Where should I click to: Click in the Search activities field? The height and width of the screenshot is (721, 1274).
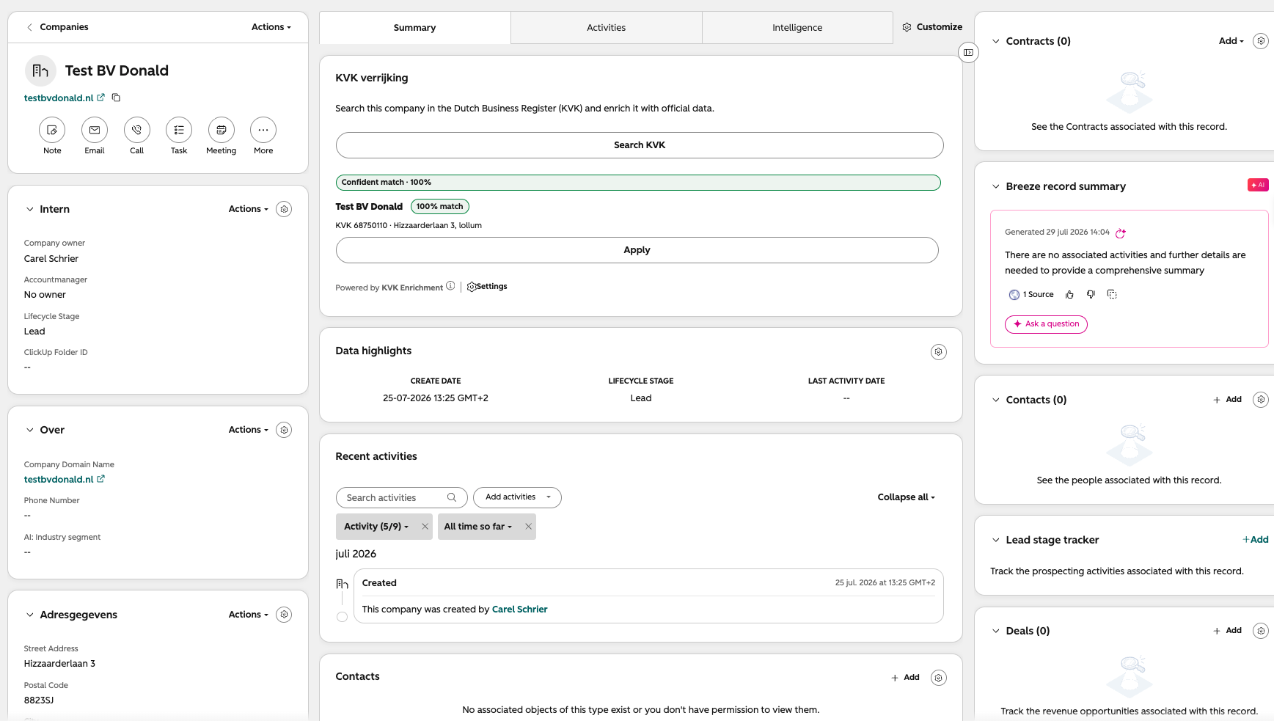(x=401, y=497)
